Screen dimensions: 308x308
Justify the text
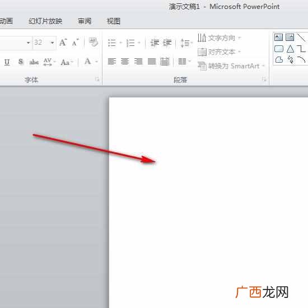click(152, 62)
